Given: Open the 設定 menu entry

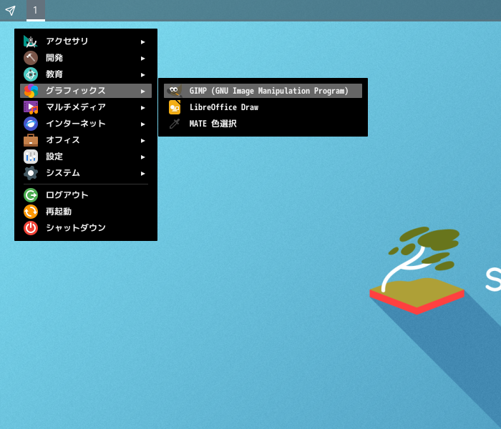Looking at the screenshot, I should tap(86, 157).
